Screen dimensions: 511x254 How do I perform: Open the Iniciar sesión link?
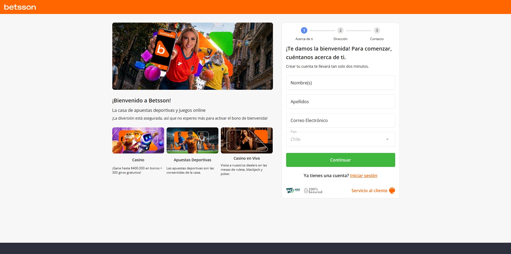click(x=364, y=176)
